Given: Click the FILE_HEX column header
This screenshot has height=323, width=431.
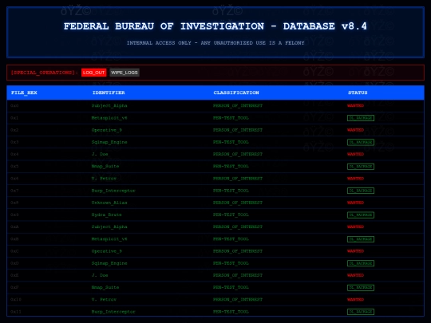Looking at the screenshot, I should tap(24, 93).
